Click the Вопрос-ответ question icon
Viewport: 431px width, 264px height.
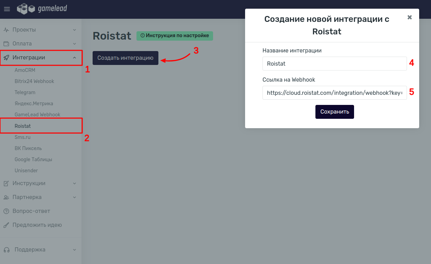[x=6, y=211]
